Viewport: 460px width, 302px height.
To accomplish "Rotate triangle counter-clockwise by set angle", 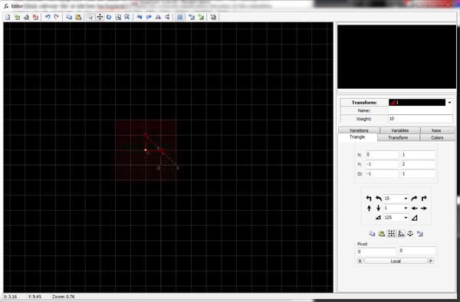I will coord(379,199).
